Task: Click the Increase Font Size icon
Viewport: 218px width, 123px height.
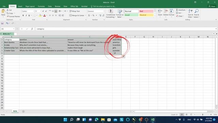Action: coord(43,11)
